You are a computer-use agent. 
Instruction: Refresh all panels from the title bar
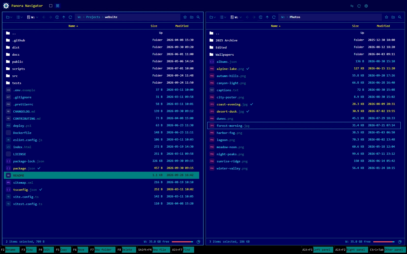(359, 6)
